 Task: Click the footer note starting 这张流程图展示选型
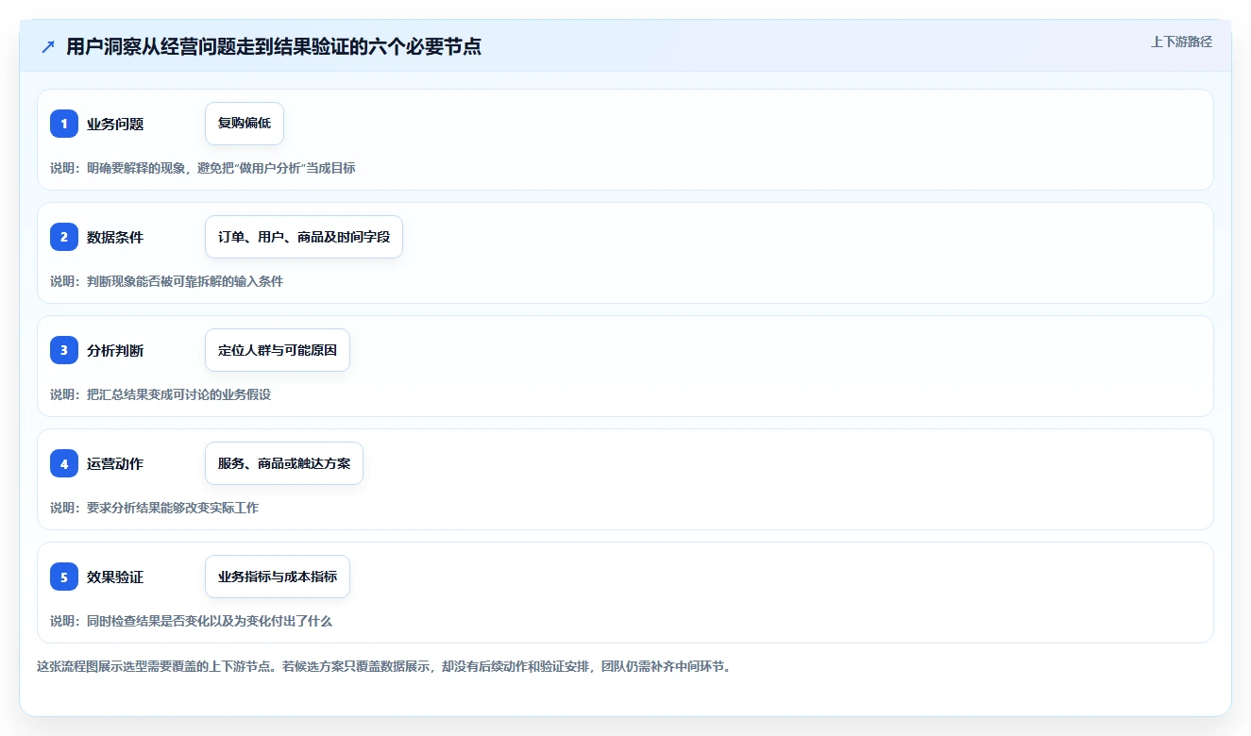coord(384,666)
